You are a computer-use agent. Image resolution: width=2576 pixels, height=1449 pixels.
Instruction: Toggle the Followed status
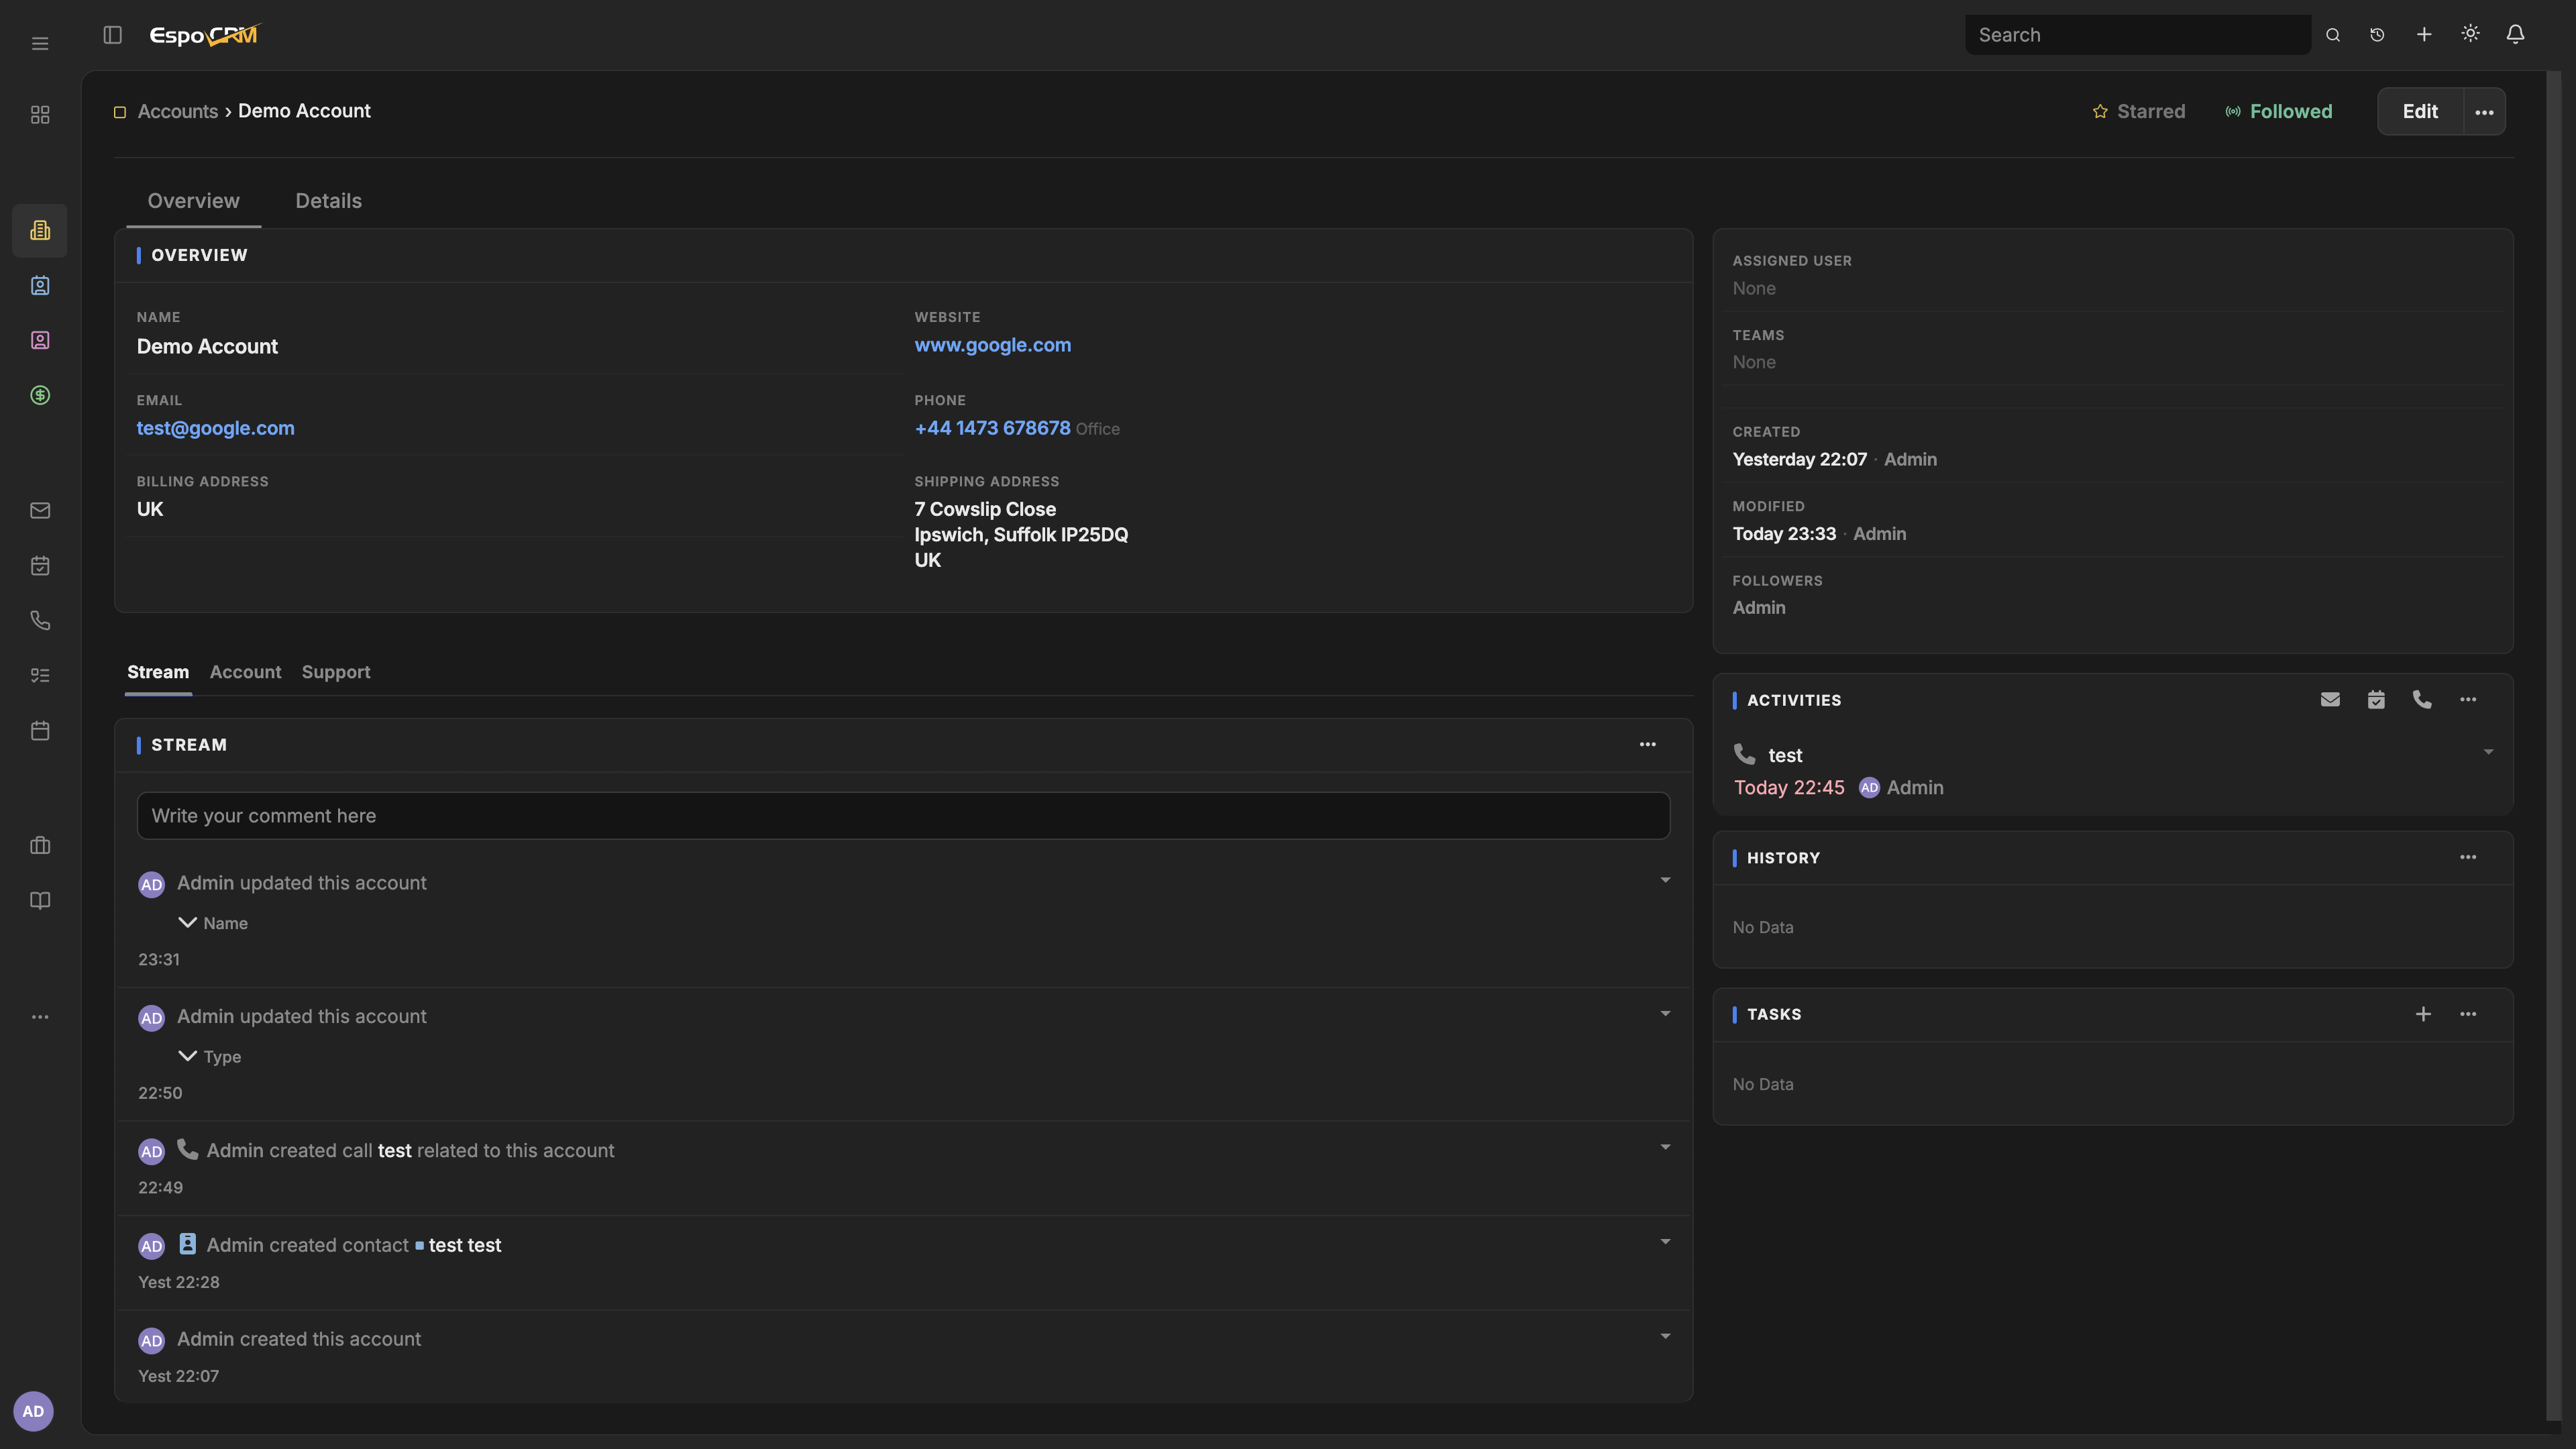click(x=2278, y=111)
